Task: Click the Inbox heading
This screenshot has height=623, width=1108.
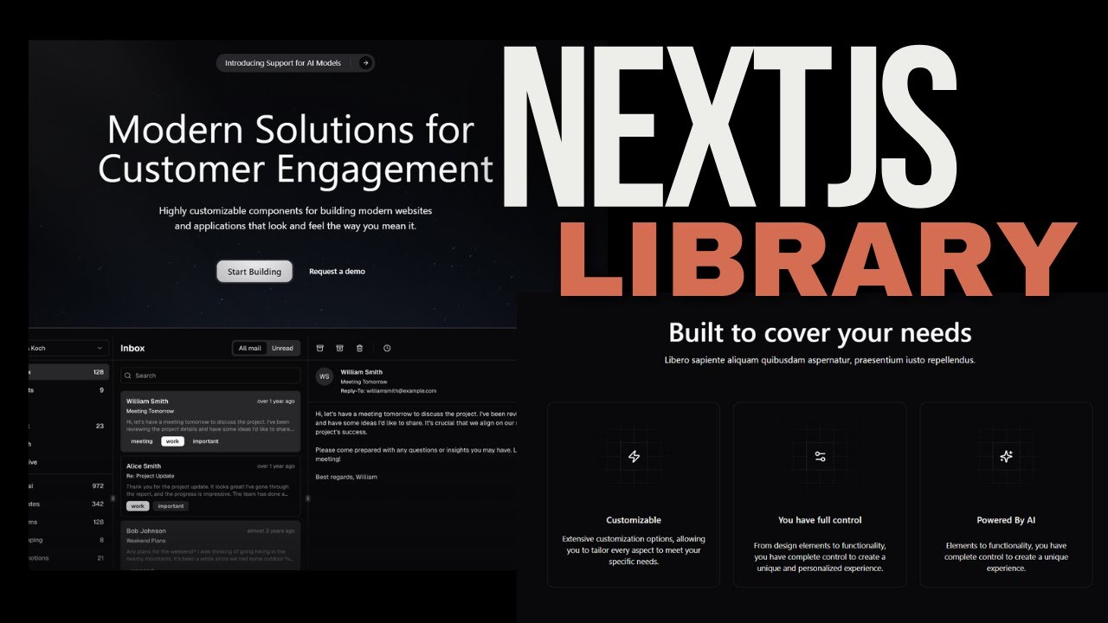Action: pyautogui.click(x=132, y=348)
